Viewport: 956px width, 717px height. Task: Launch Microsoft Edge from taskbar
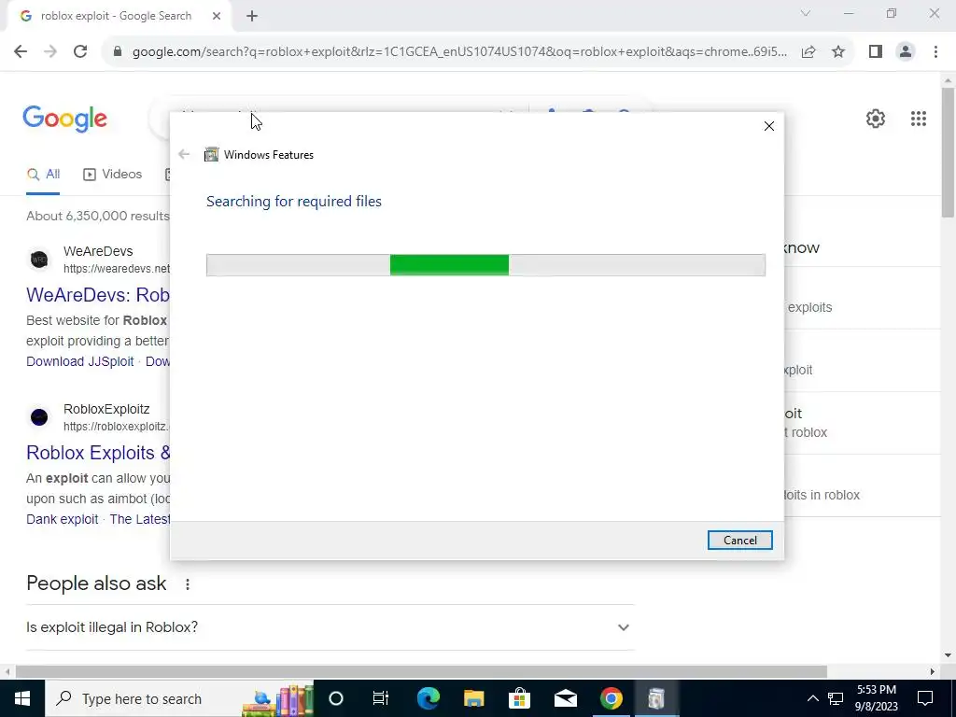tap(429, 698)
